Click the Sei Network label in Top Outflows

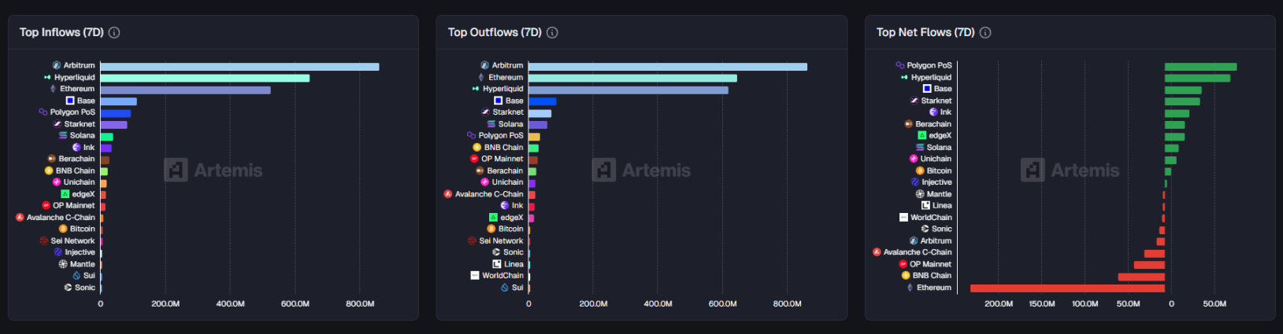(x=501, y=240)
